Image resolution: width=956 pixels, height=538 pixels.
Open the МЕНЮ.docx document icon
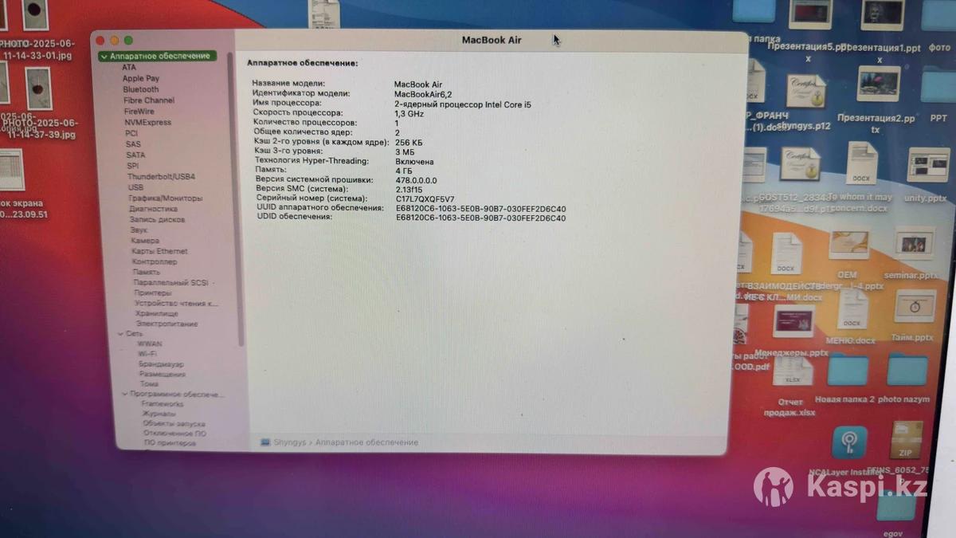coord(852,309)
